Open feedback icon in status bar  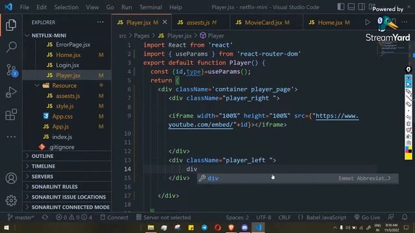pos(390,217)
